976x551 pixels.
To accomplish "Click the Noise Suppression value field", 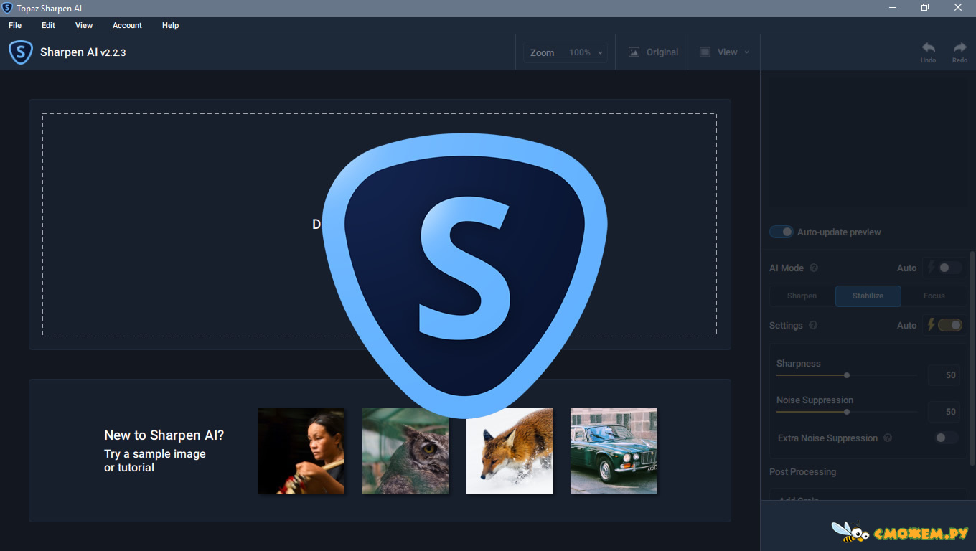I will click(x=945, y=412).
